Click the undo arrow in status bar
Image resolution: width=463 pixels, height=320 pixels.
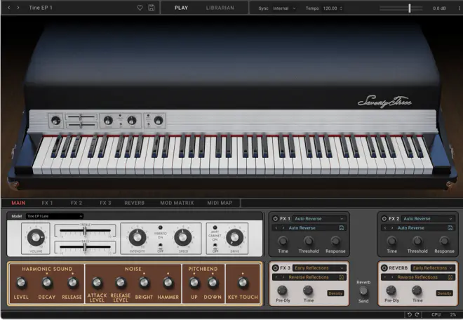(x=410, y=314)
